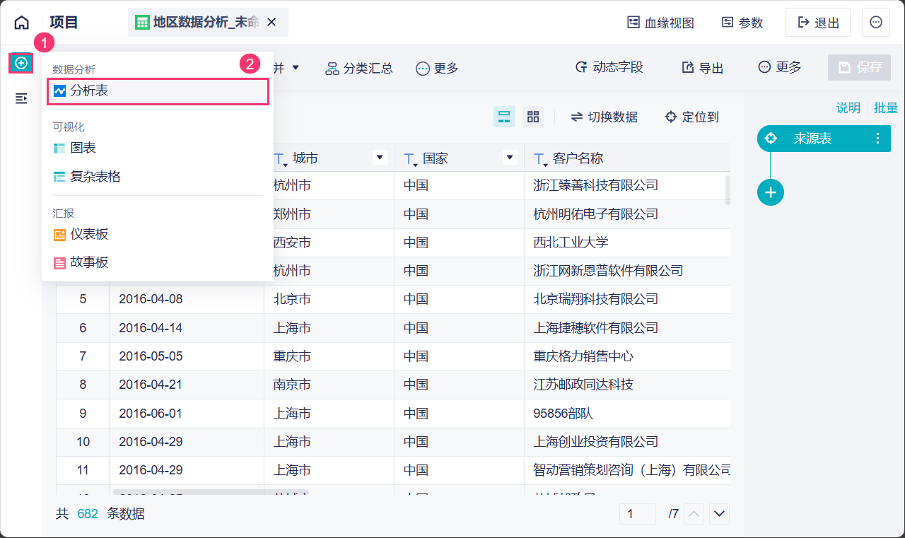This screenshot has height=538, width=905.
Task: Go to the next page arrow
Action: point(720,514)
